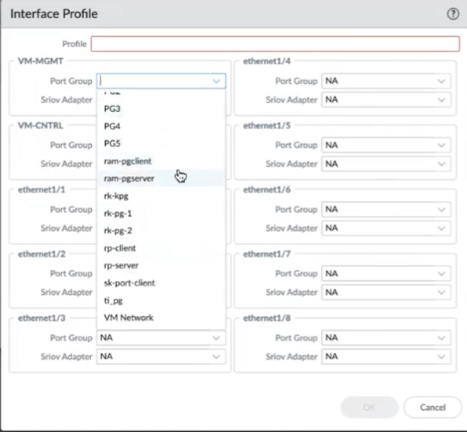Screen dimensions: 467x432
Task: Click the help question mark icon
Action: [x=453, y=14]
